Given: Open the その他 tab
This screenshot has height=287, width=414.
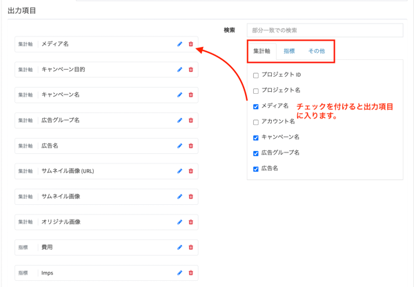Looking at the screenshot, I should [316, 51].
